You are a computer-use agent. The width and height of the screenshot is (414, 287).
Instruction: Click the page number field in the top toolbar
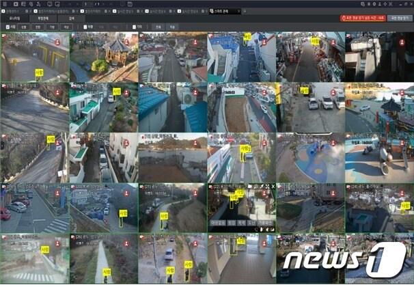88,4
